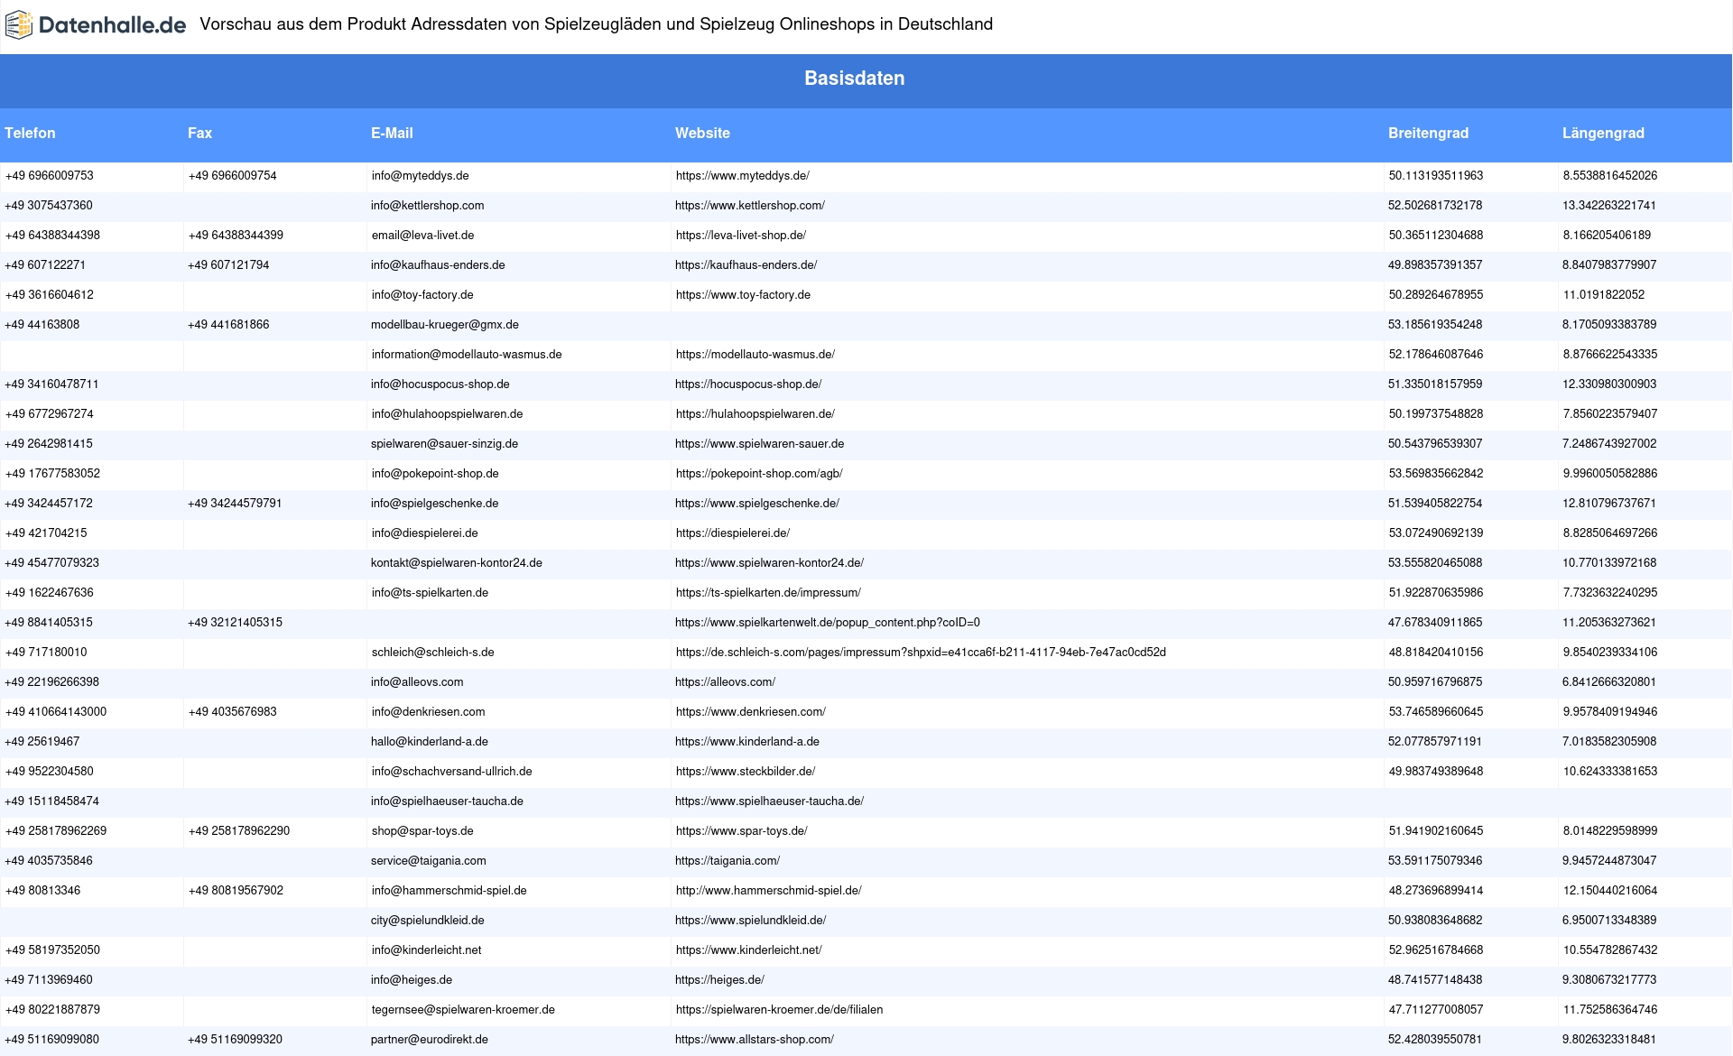The height and width of the screenshot is (1056, 1733).
Task: Click email info@kaufhaus-enders.de
Action: 438,265
